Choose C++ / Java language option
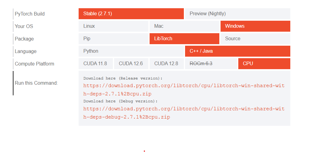Viewport: 316px width, 152px height. click(238, 51)
